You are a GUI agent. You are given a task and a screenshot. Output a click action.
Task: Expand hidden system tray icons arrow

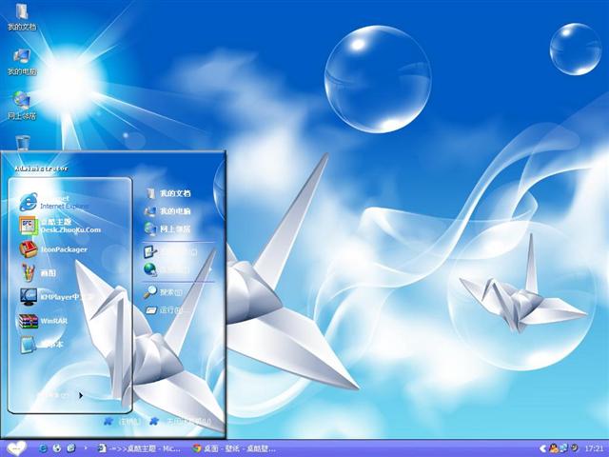(543, 448)
